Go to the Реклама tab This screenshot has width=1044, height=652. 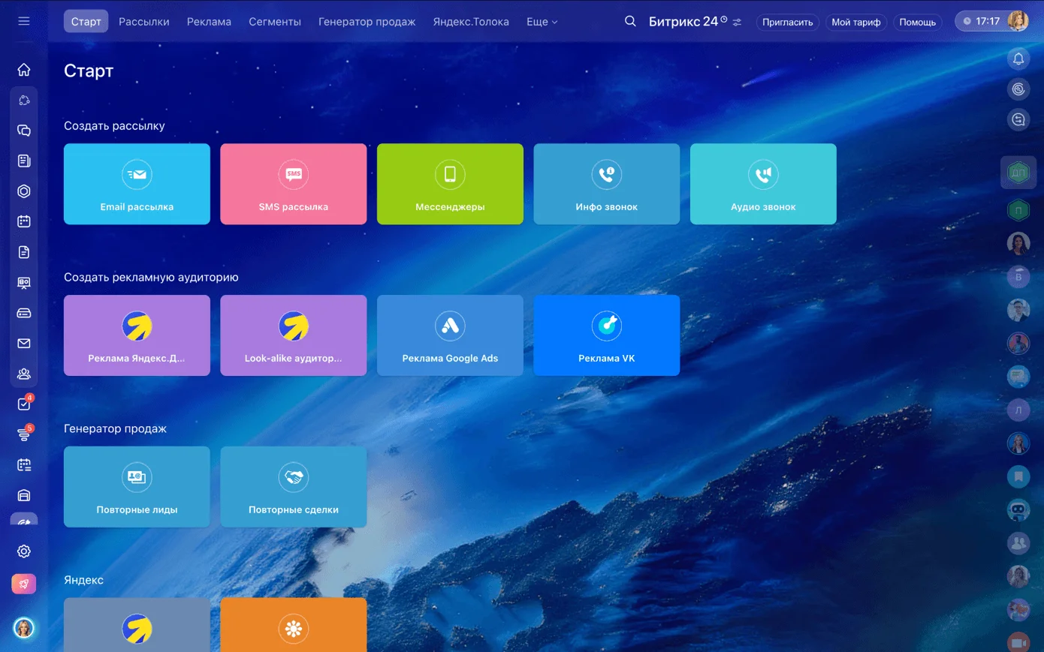coord(209,22)
